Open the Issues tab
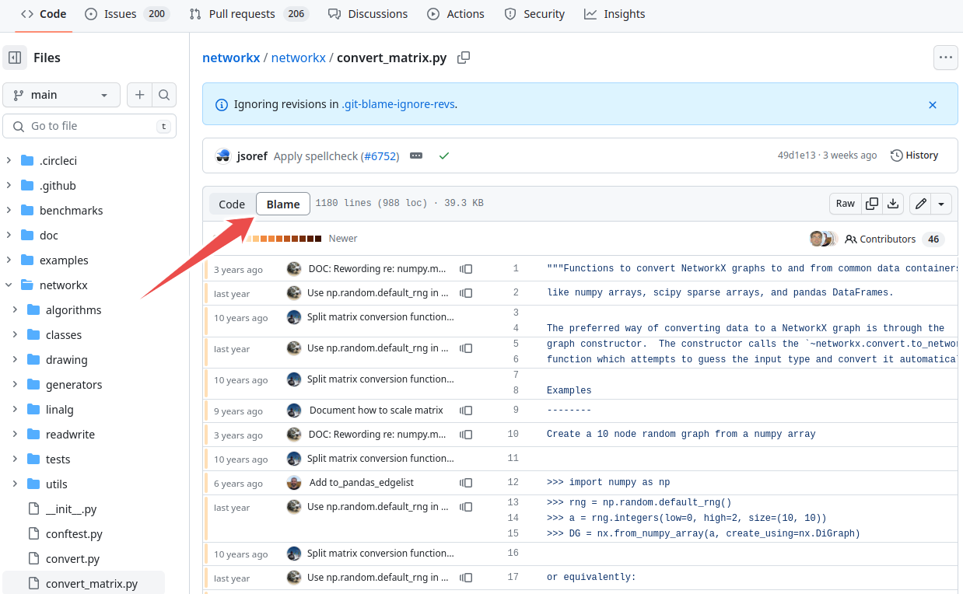The image size is (963, 594). 127,14
